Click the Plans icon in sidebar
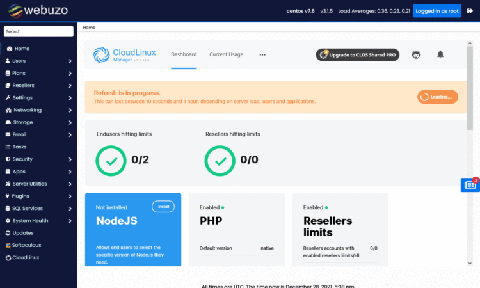 [x=8, y=73]
